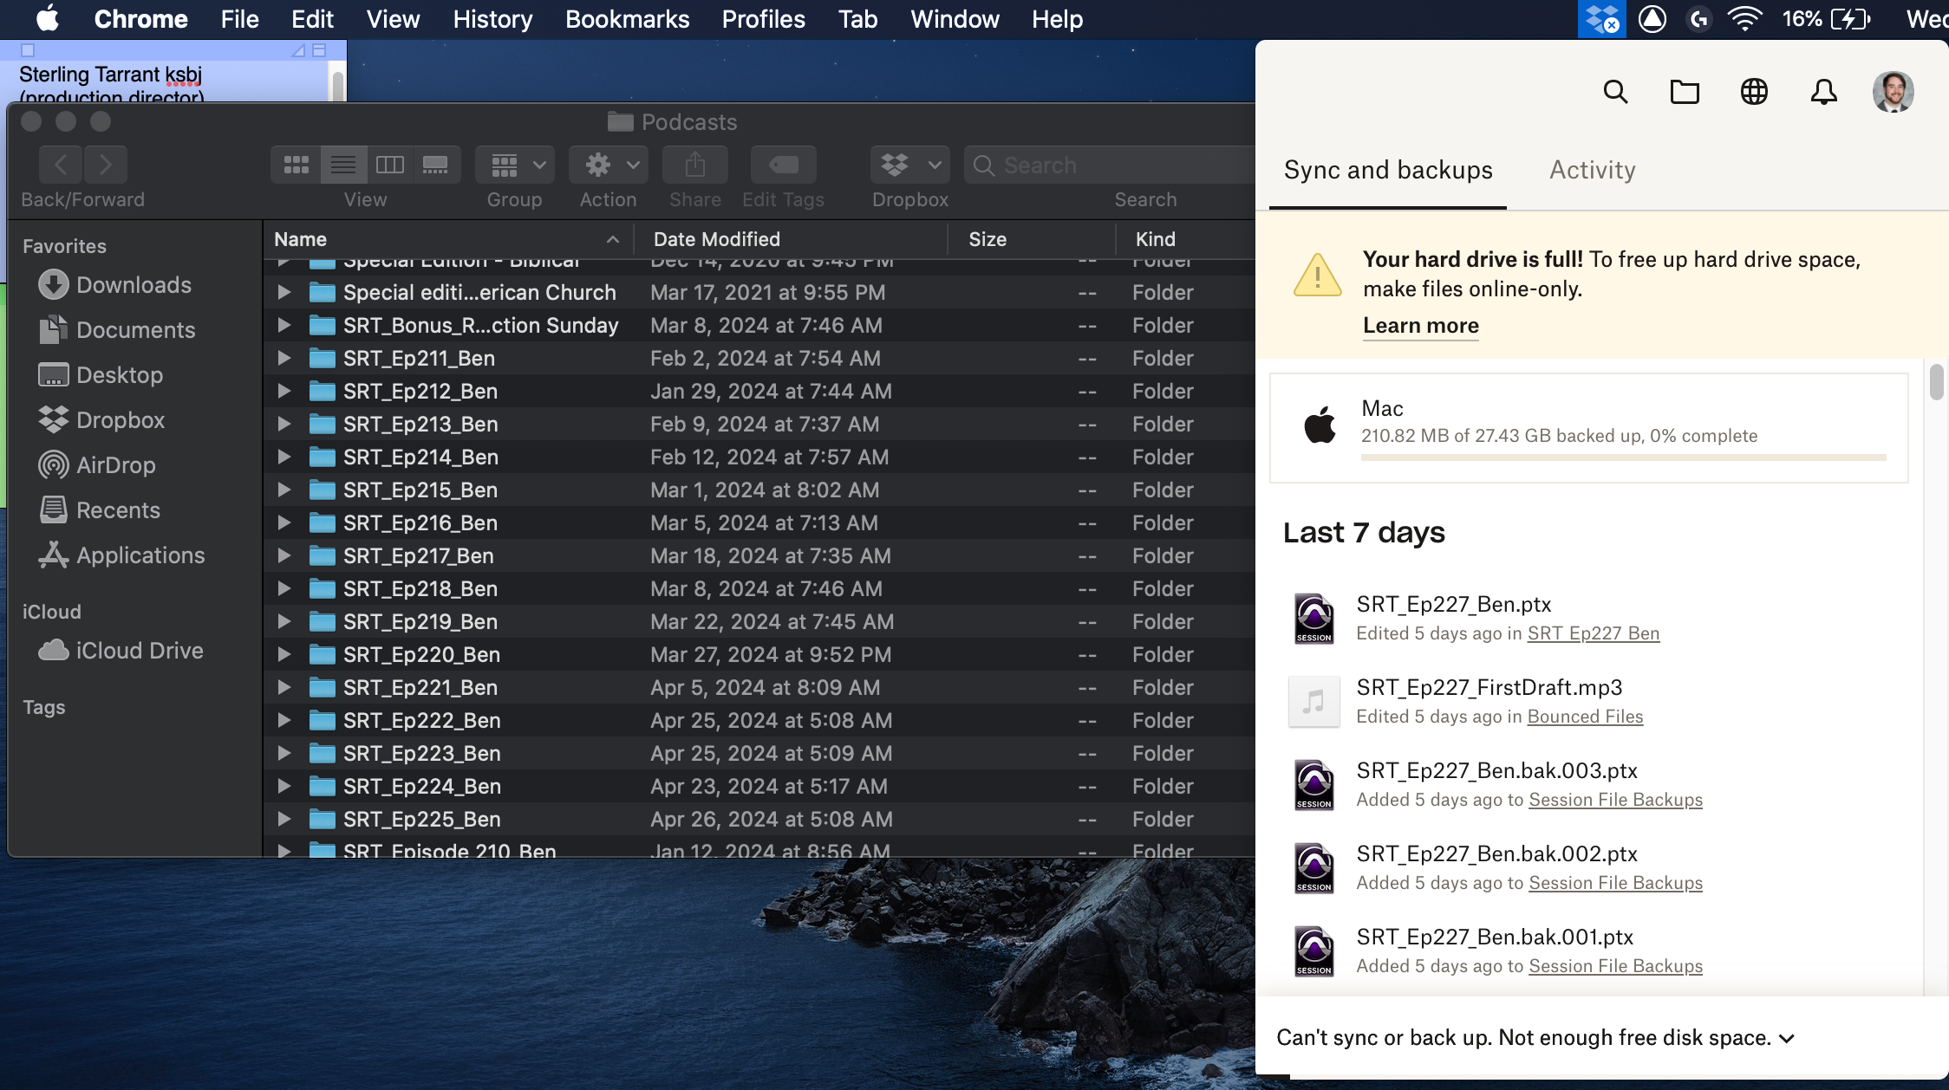
Task: Open the Finder Group dropdown
Action: (515, 165)
